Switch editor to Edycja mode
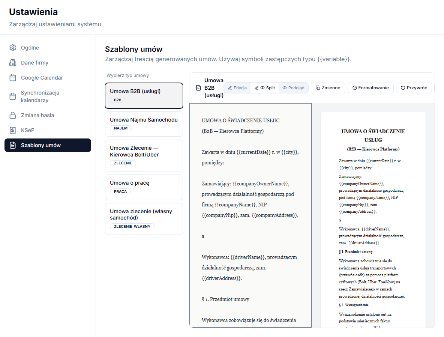Screen dimensions: 444x337 (x=237, y=88)
